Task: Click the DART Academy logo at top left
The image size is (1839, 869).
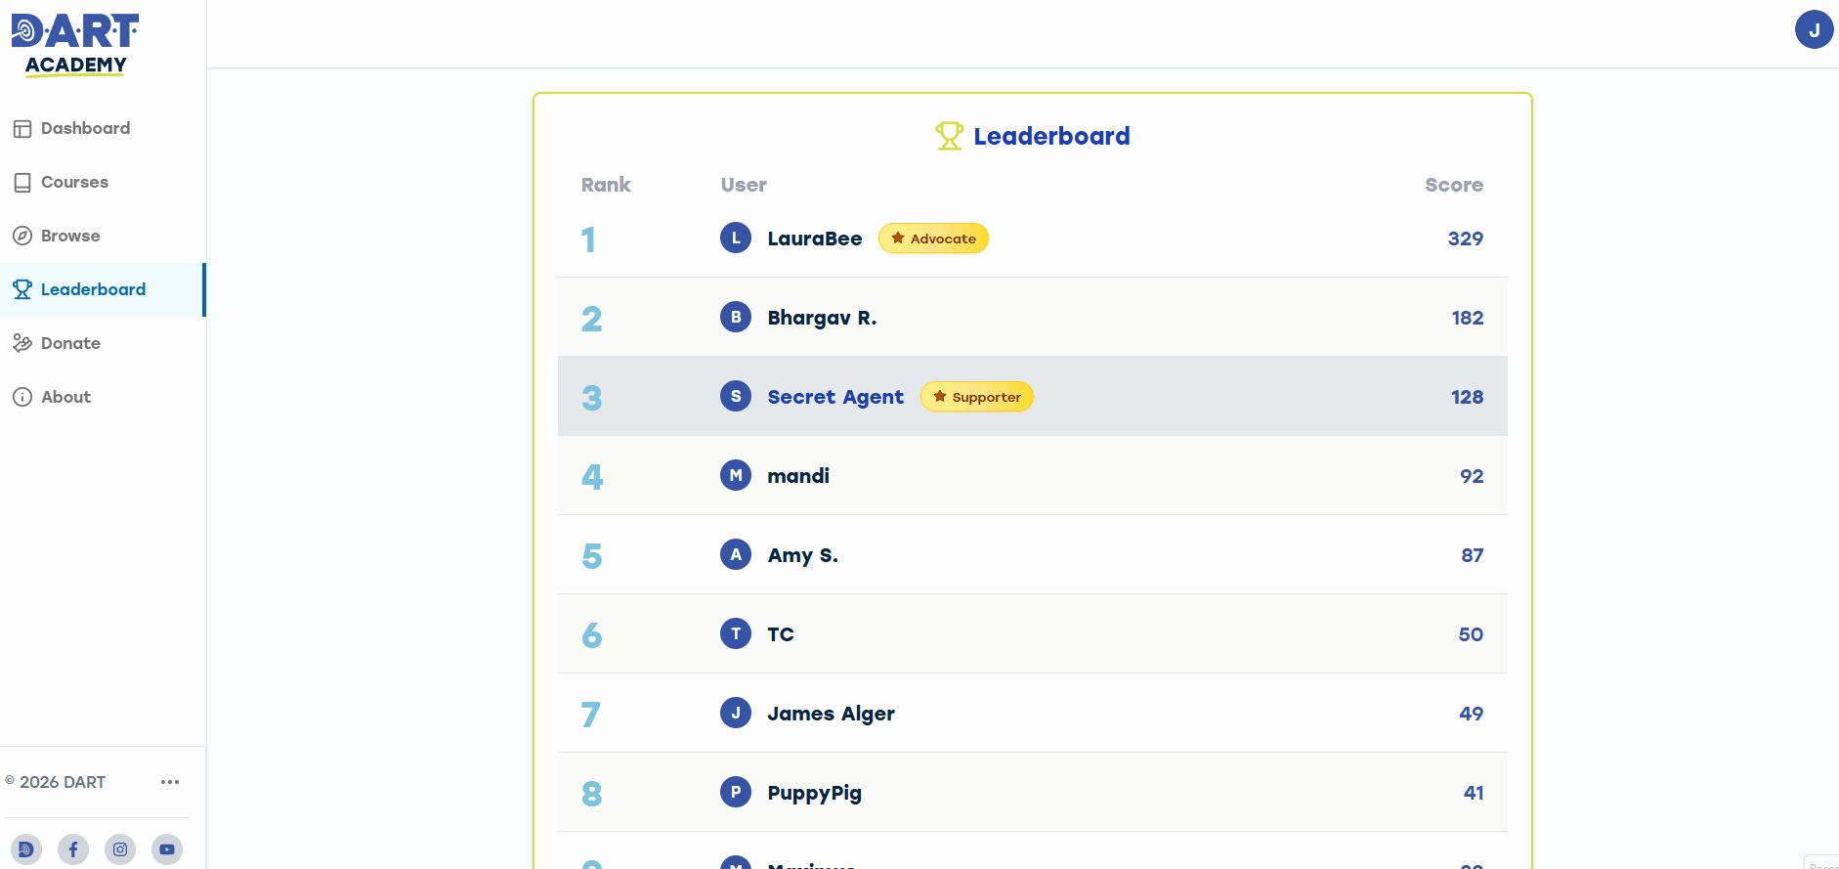Action: (x=75, y=43)
